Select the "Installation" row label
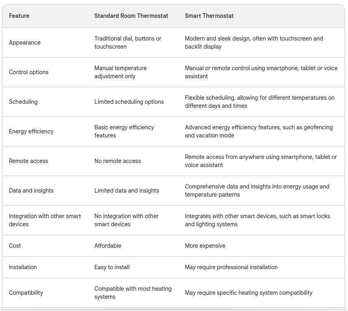348x311 pixels. pyautogui.click(x=23, y=267)
